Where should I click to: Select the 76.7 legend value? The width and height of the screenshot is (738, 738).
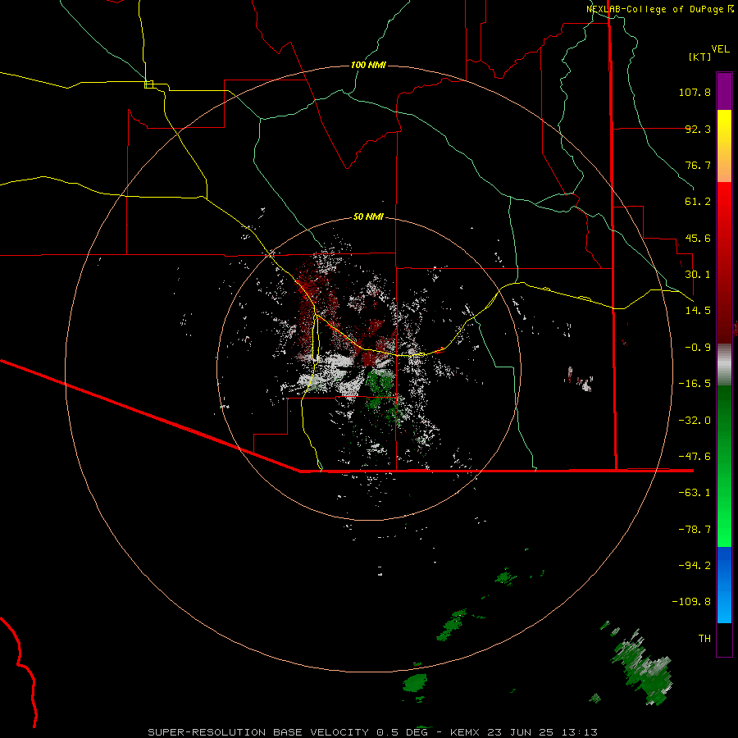pyautogui.click(x=698, y=165)
